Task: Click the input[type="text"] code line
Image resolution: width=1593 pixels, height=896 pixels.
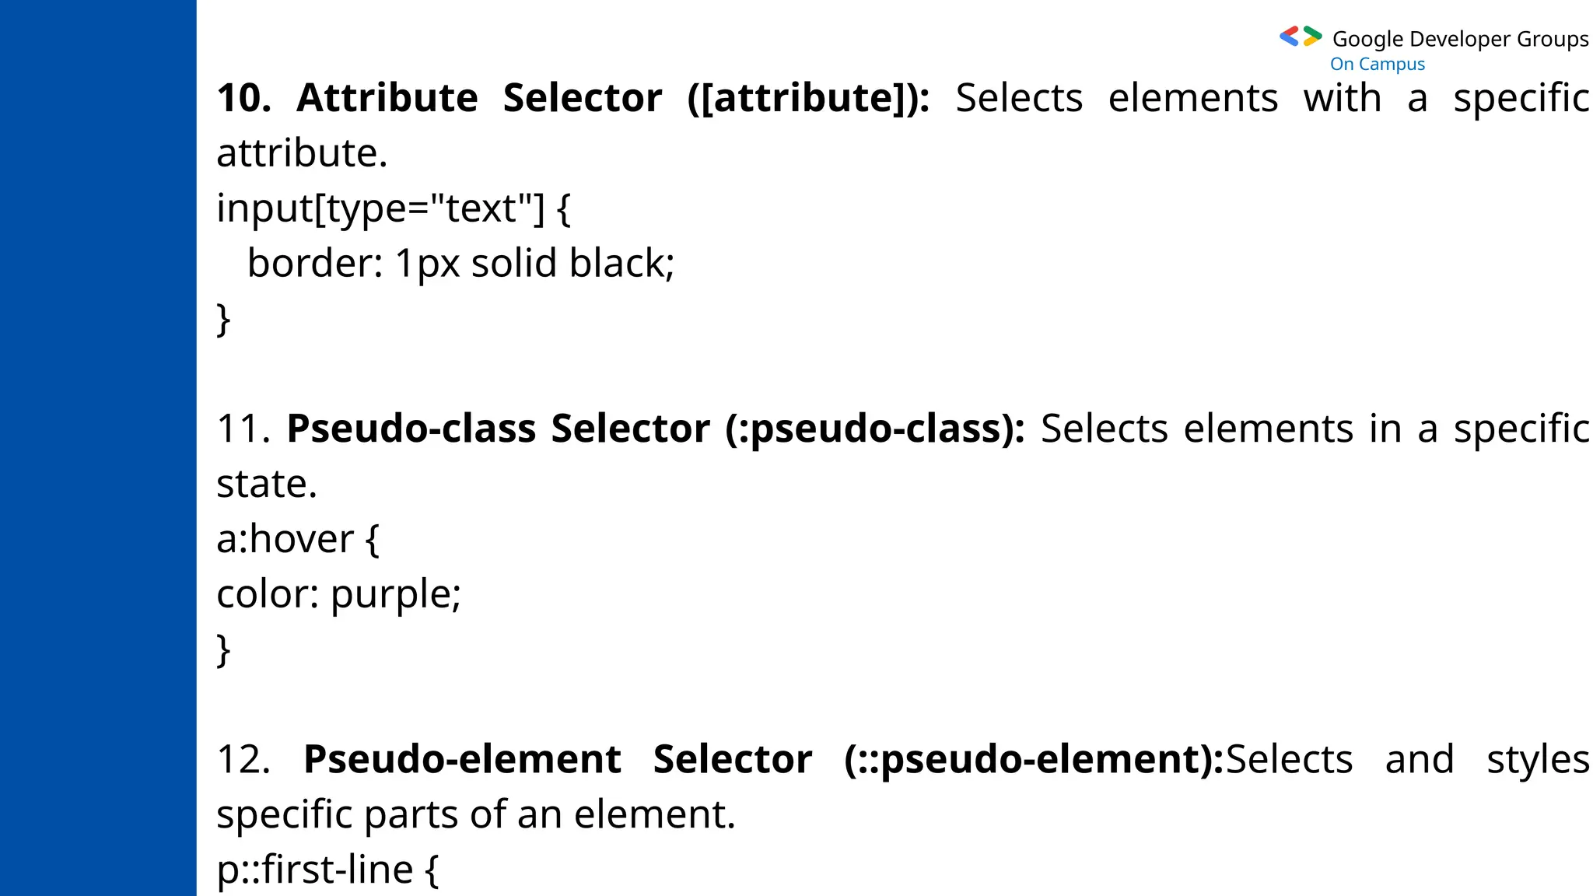Action: (x=393, y=208)
